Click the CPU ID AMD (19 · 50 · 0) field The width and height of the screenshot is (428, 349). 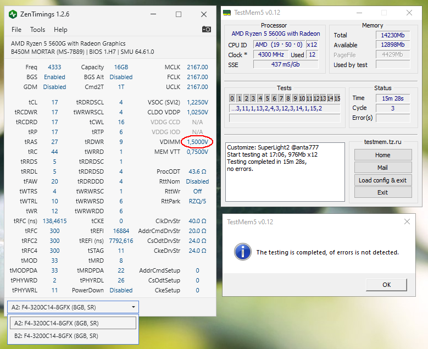point(279,45)
